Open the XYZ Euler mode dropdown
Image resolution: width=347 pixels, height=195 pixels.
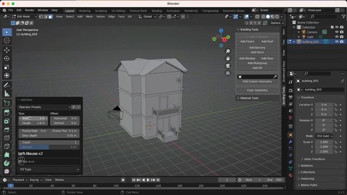[x=324, y=136]
